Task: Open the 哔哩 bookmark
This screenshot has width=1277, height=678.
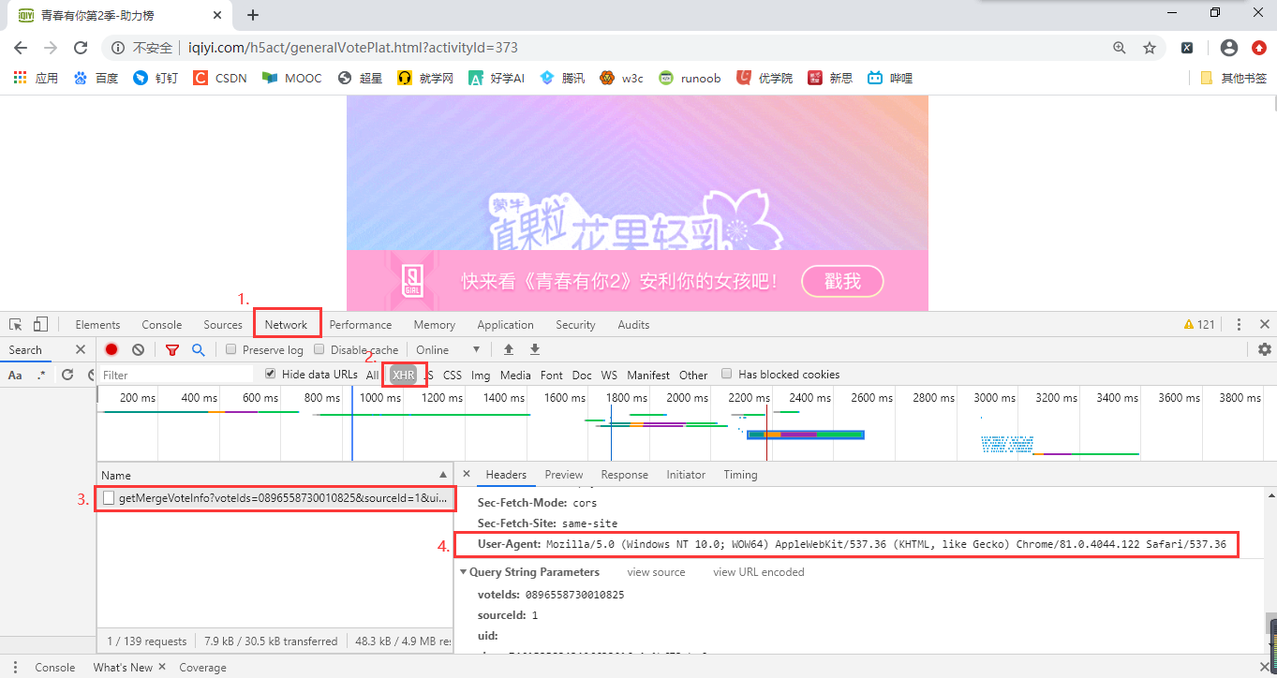Action: [x=890, y=78]
